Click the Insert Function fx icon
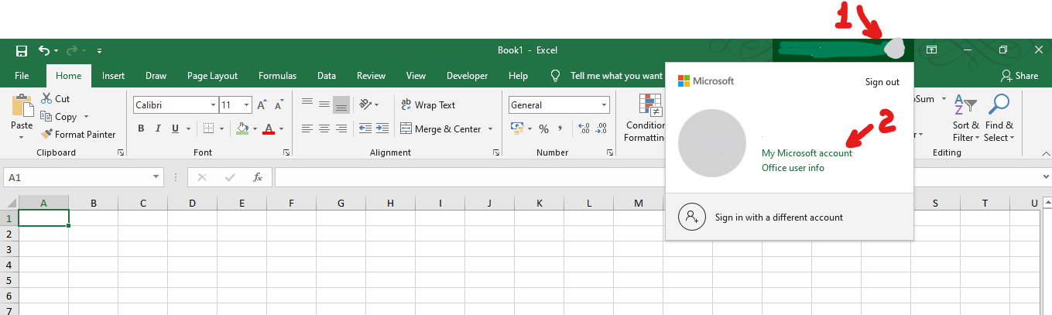This screenshot has height=315, width=1052. coord(258,177)
